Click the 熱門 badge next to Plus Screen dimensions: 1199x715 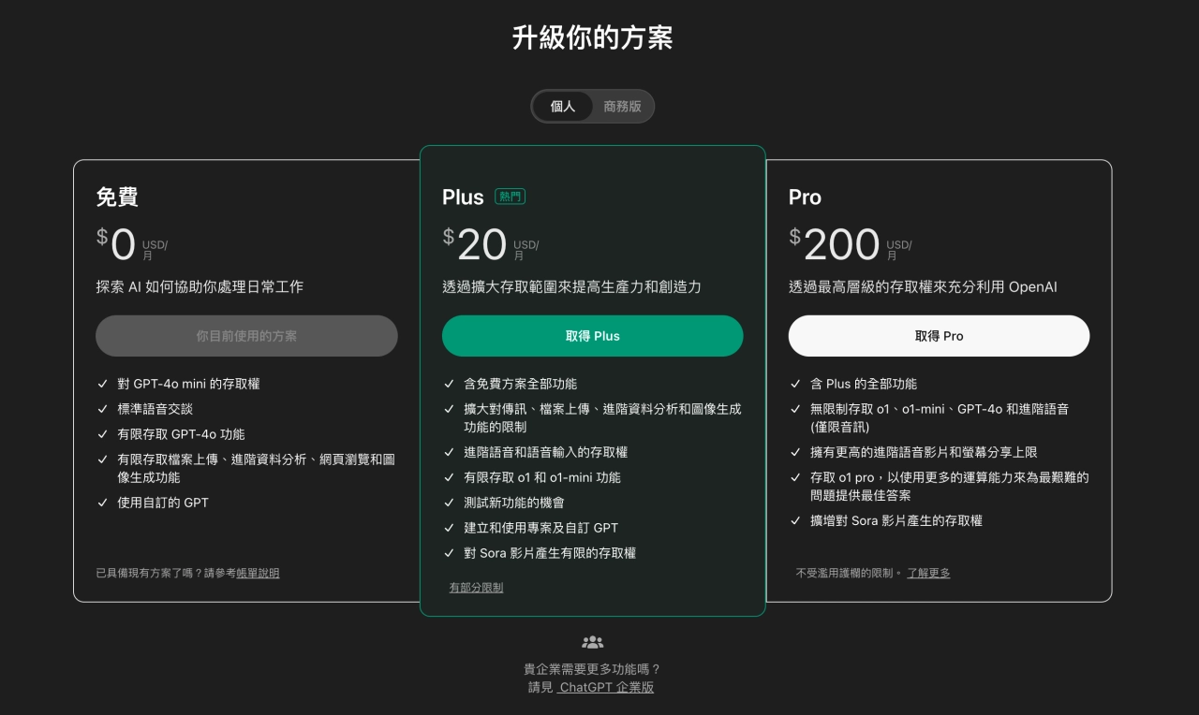[x=511, y=197]
